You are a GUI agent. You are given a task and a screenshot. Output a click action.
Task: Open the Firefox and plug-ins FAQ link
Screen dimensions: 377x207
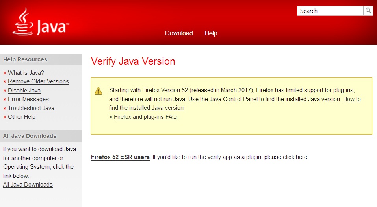145,117
